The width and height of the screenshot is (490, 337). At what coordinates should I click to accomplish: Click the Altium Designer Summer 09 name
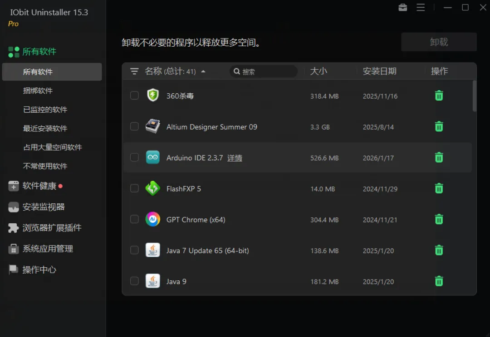pos(211,127)
